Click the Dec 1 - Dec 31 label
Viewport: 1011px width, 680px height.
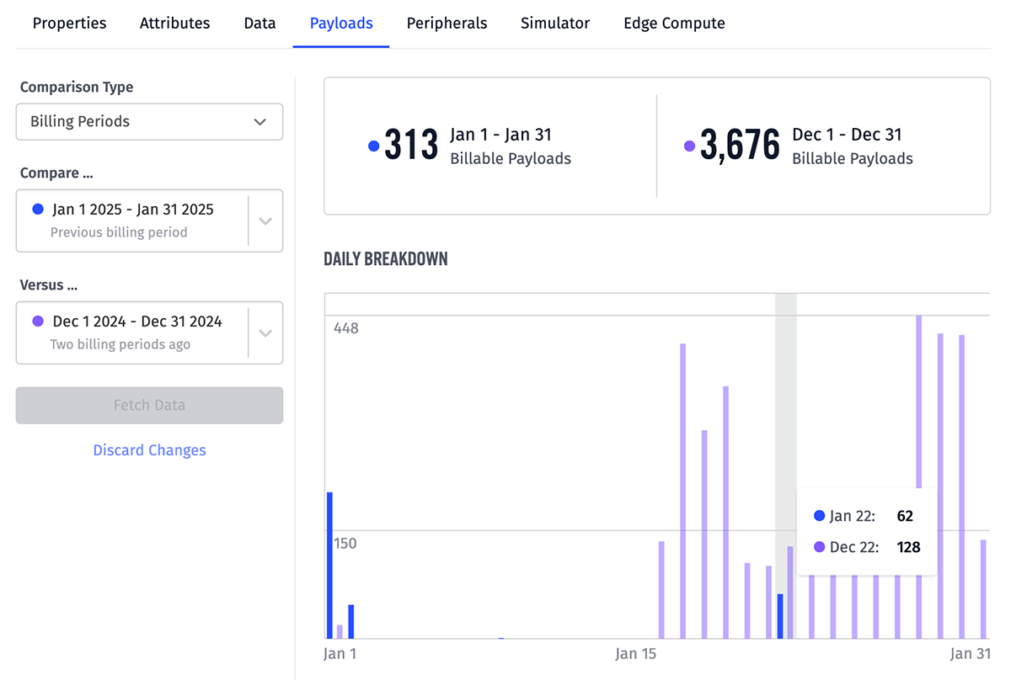847,135
